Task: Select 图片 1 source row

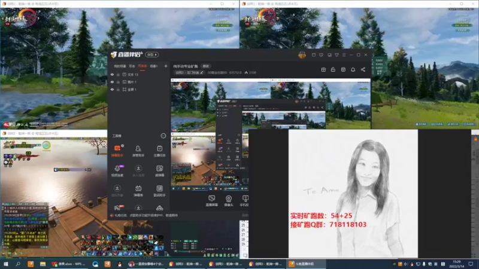Action: pyautogui.click(x=139, y=82)
